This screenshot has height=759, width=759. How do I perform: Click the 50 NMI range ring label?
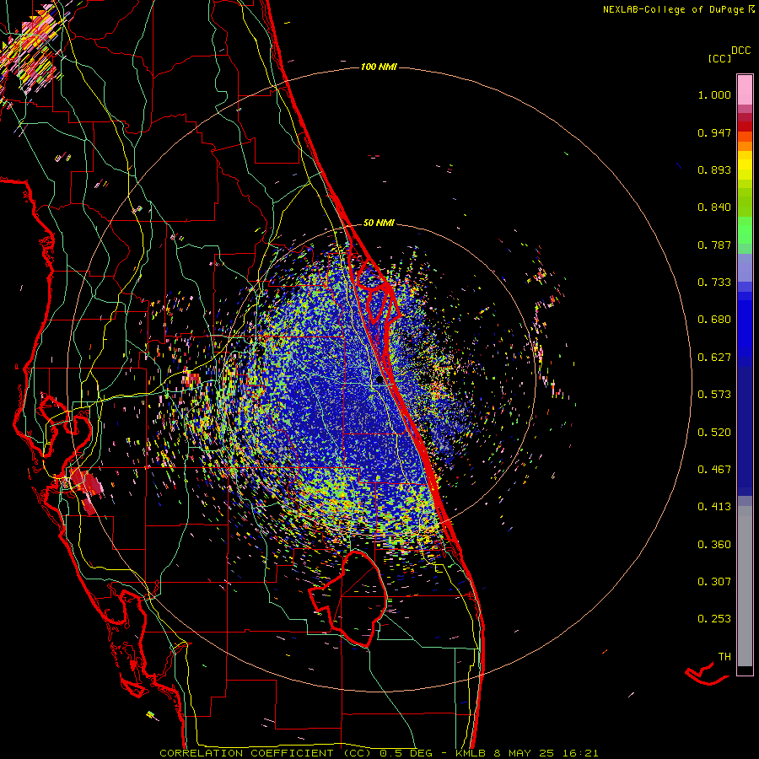tap(379, 223)
